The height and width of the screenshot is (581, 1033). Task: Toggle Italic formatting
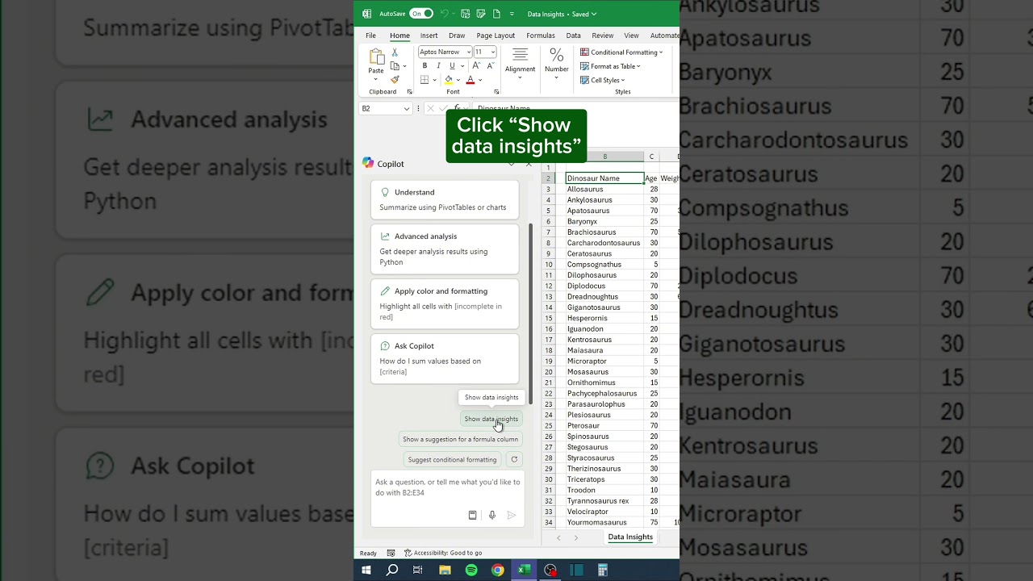(x=438, y=66)
